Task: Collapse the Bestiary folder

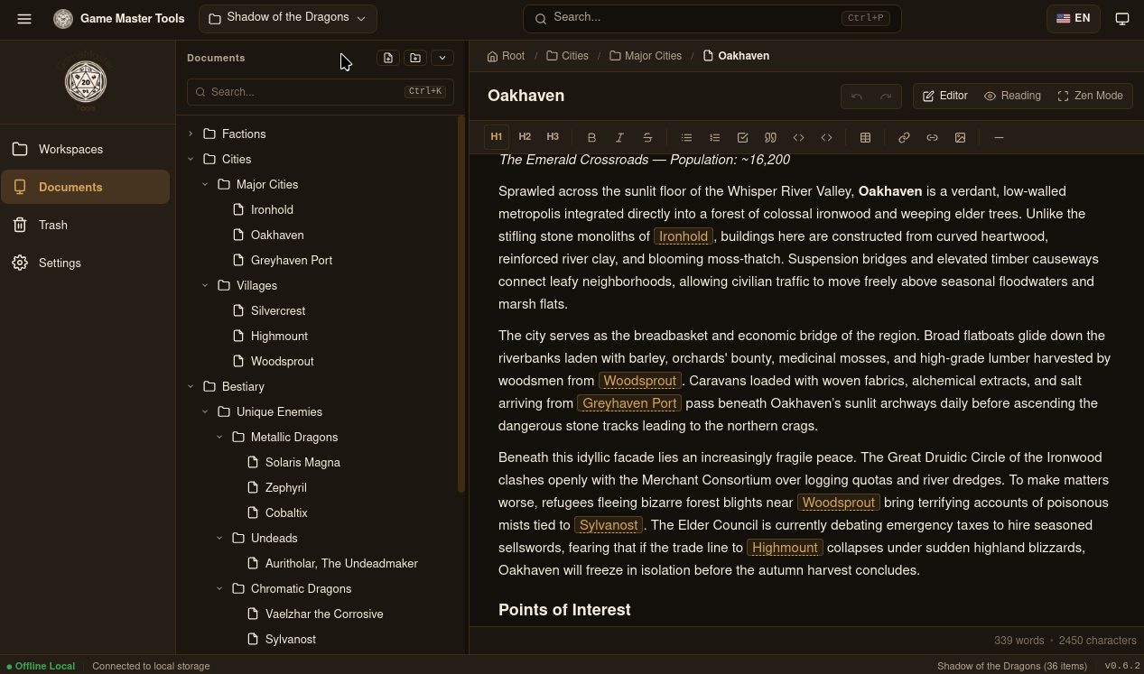Action: pyautogui.click(x=191, y=386)
